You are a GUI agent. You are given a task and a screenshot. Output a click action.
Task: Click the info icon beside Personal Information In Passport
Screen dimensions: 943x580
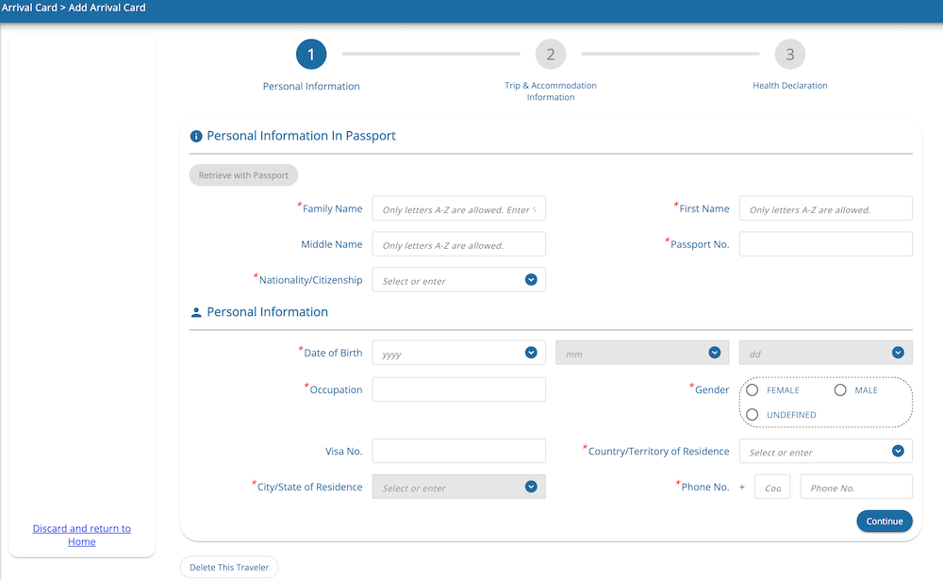(x=195, y=135)
